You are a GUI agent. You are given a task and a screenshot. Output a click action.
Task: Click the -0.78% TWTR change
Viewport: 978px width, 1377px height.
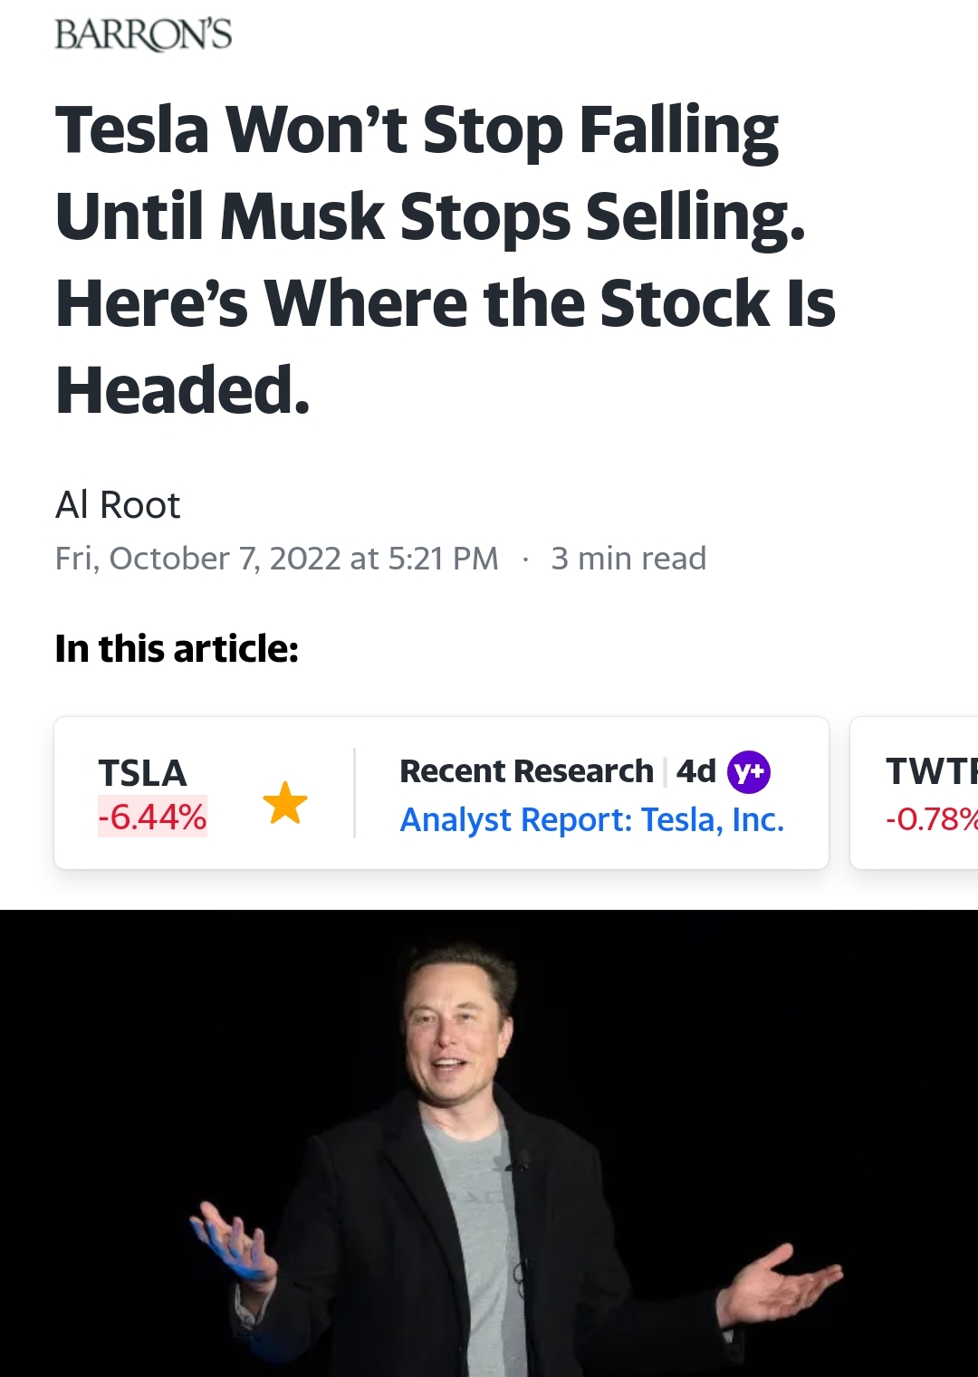(x=931, y=819)
